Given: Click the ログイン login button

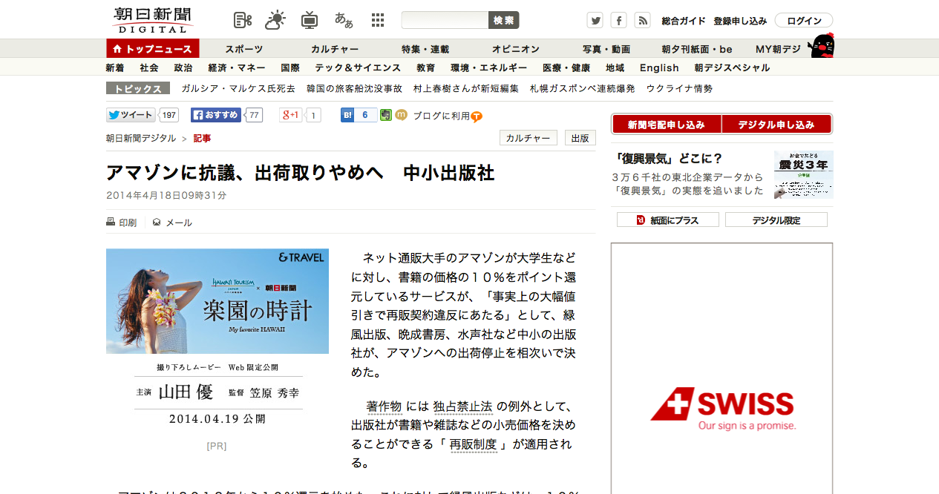Looking at the screenshot, I should tap(804, 21).
